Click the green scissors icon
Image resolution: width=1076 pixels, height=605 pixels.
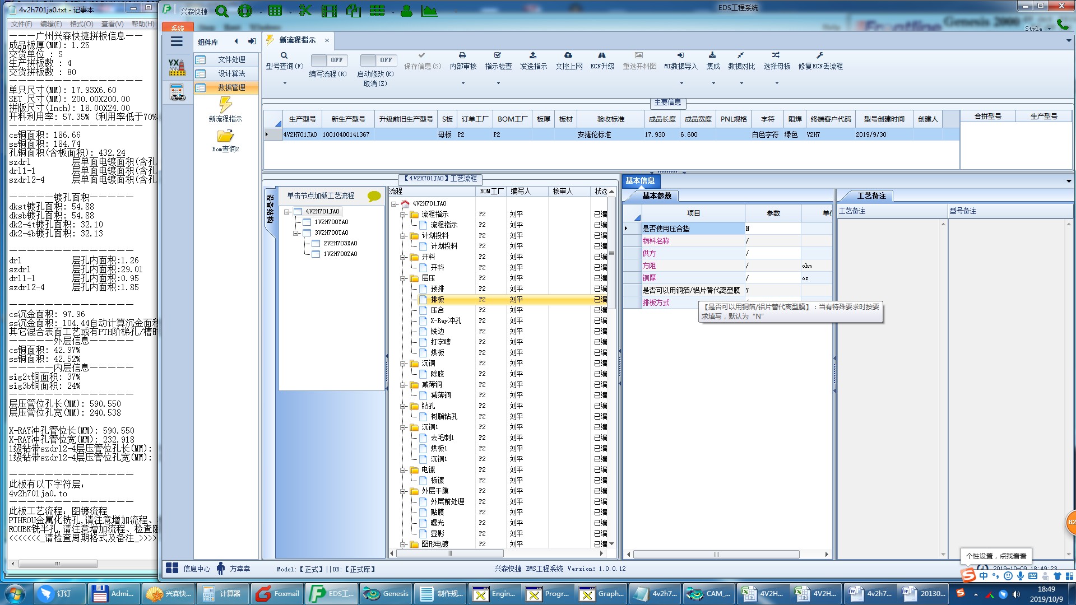[305, 11]
